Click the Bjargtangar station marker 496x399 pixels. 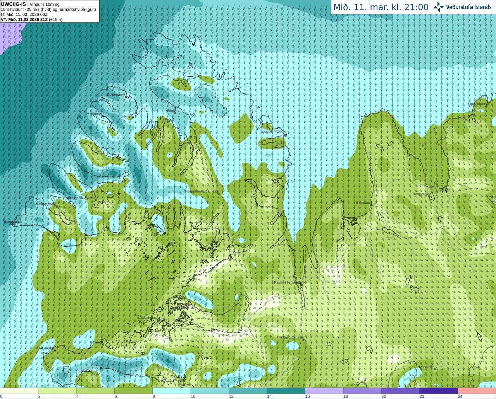coord(13,224)
